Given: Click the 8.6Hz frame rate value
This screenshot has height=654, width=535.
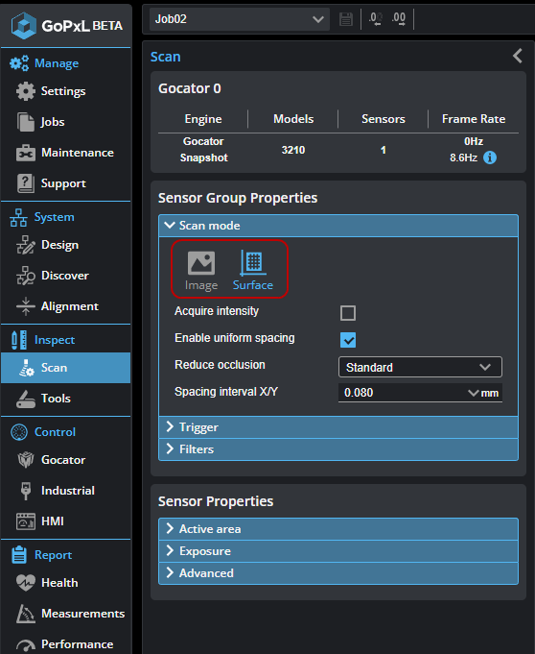Looking at the screenshot, I should point(463,157).
